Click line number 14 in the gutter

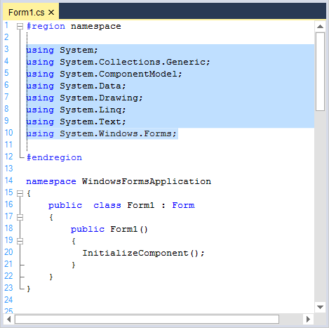8,181
